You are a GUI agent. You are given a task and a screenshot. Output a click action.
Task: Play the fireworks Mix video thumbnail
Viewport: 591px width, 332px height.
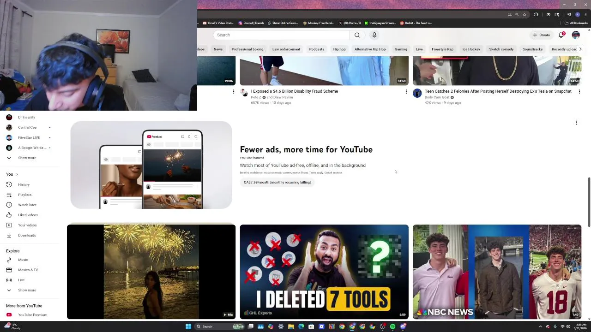pos(151,272)
